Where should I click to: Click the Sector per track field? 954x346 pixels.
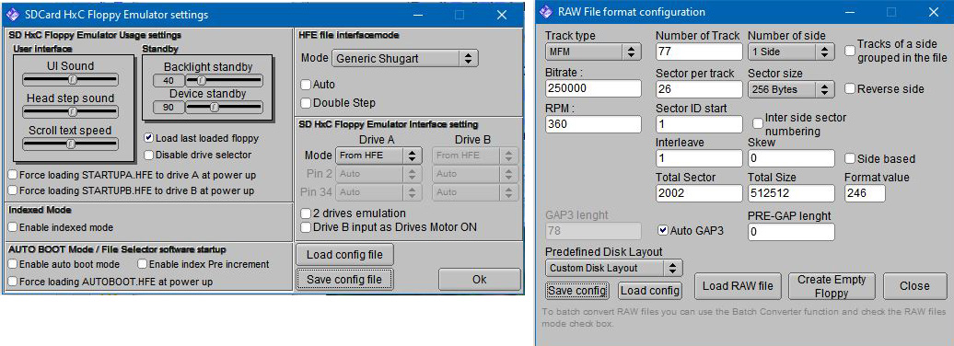[x=699, y=89]
